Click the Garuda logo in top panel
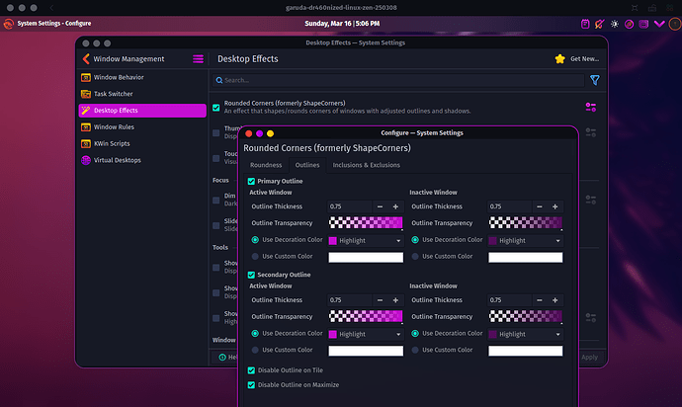Screen dimensions: 682x407 (x=8, y=24)
